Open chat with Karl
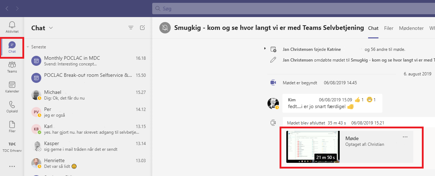 pyautogui.click(x=87, y=129)
